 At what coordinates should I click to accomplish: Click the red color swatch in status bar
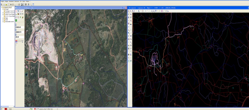click(6, 109)
